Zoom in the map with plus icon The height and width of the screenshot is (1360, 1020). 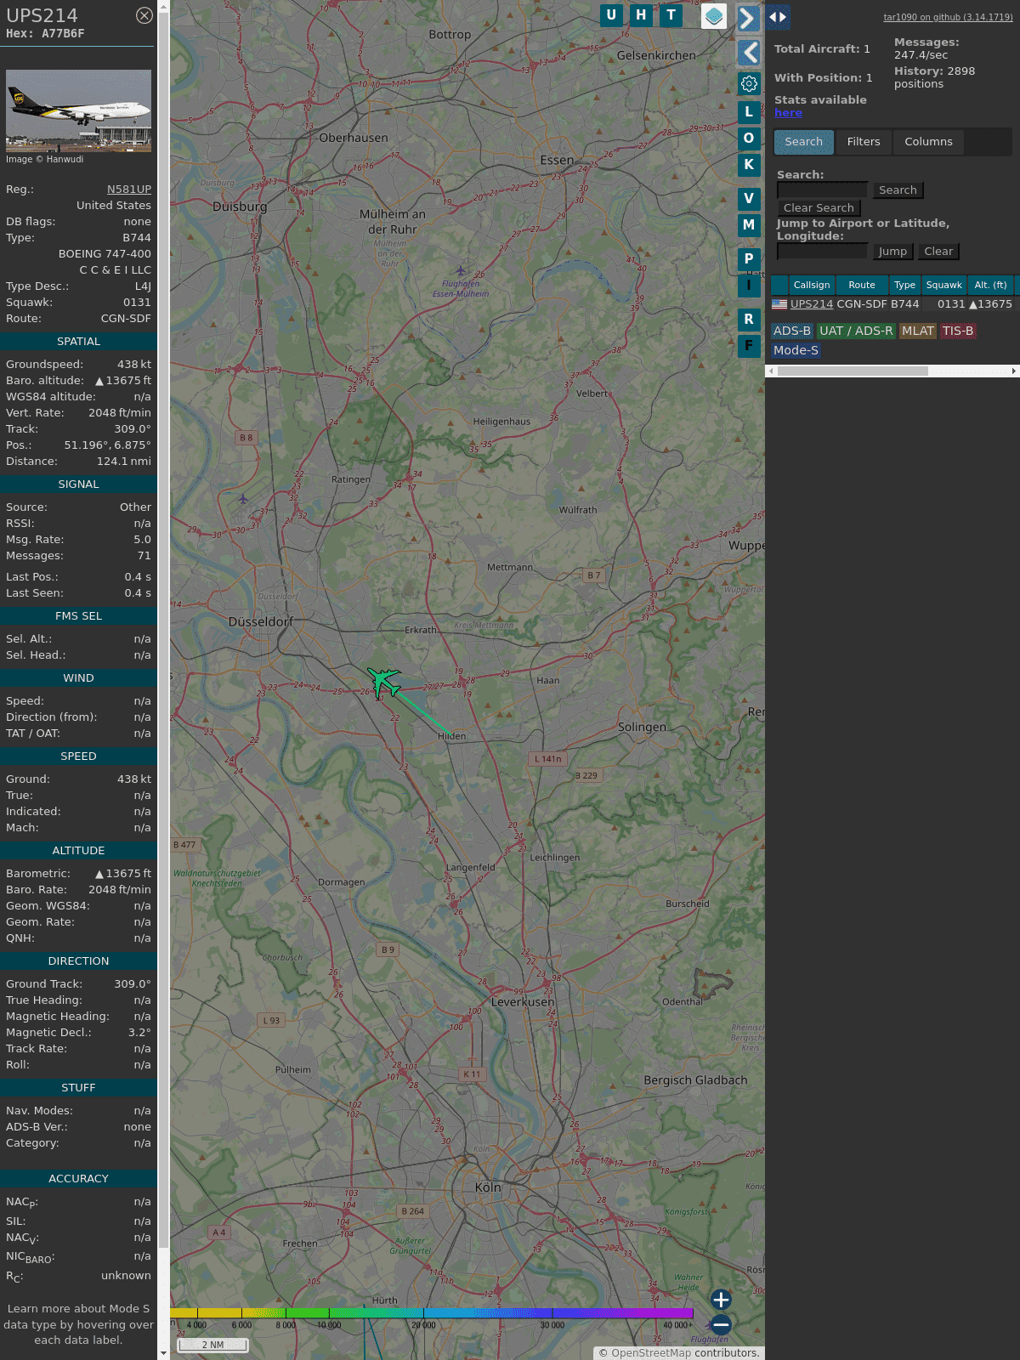click(721, 1299)
